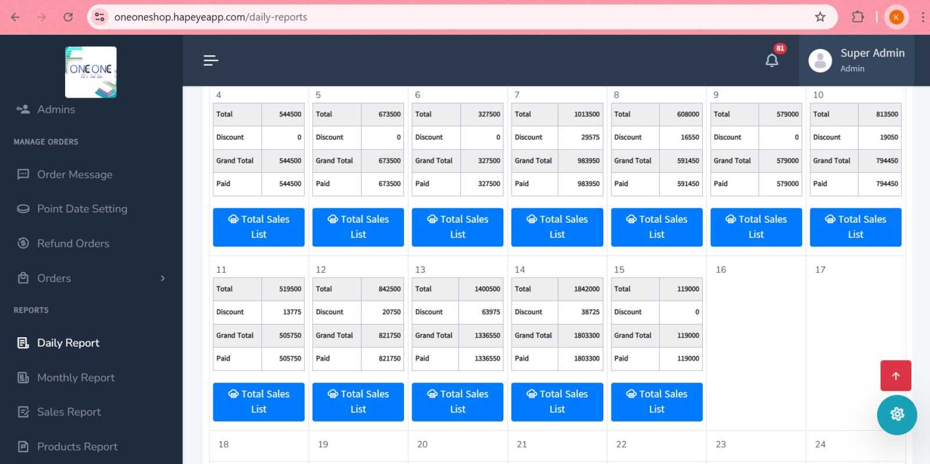This screenshot has height=464, width=930.
Task: Open Total Sales List for day 12
Action: pos(358,402)
